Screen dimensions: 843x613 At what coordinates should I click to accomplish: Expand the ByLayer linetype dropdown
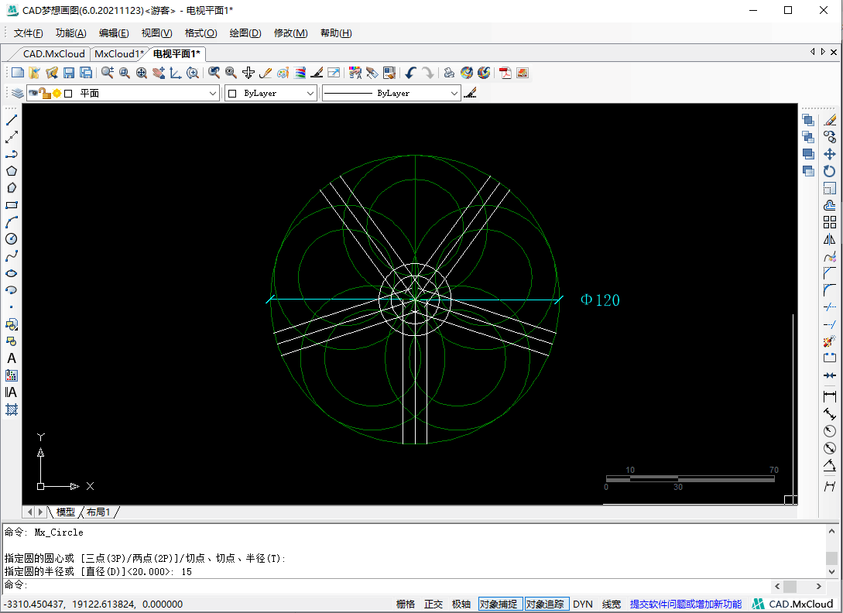click(x=454, y=93)
